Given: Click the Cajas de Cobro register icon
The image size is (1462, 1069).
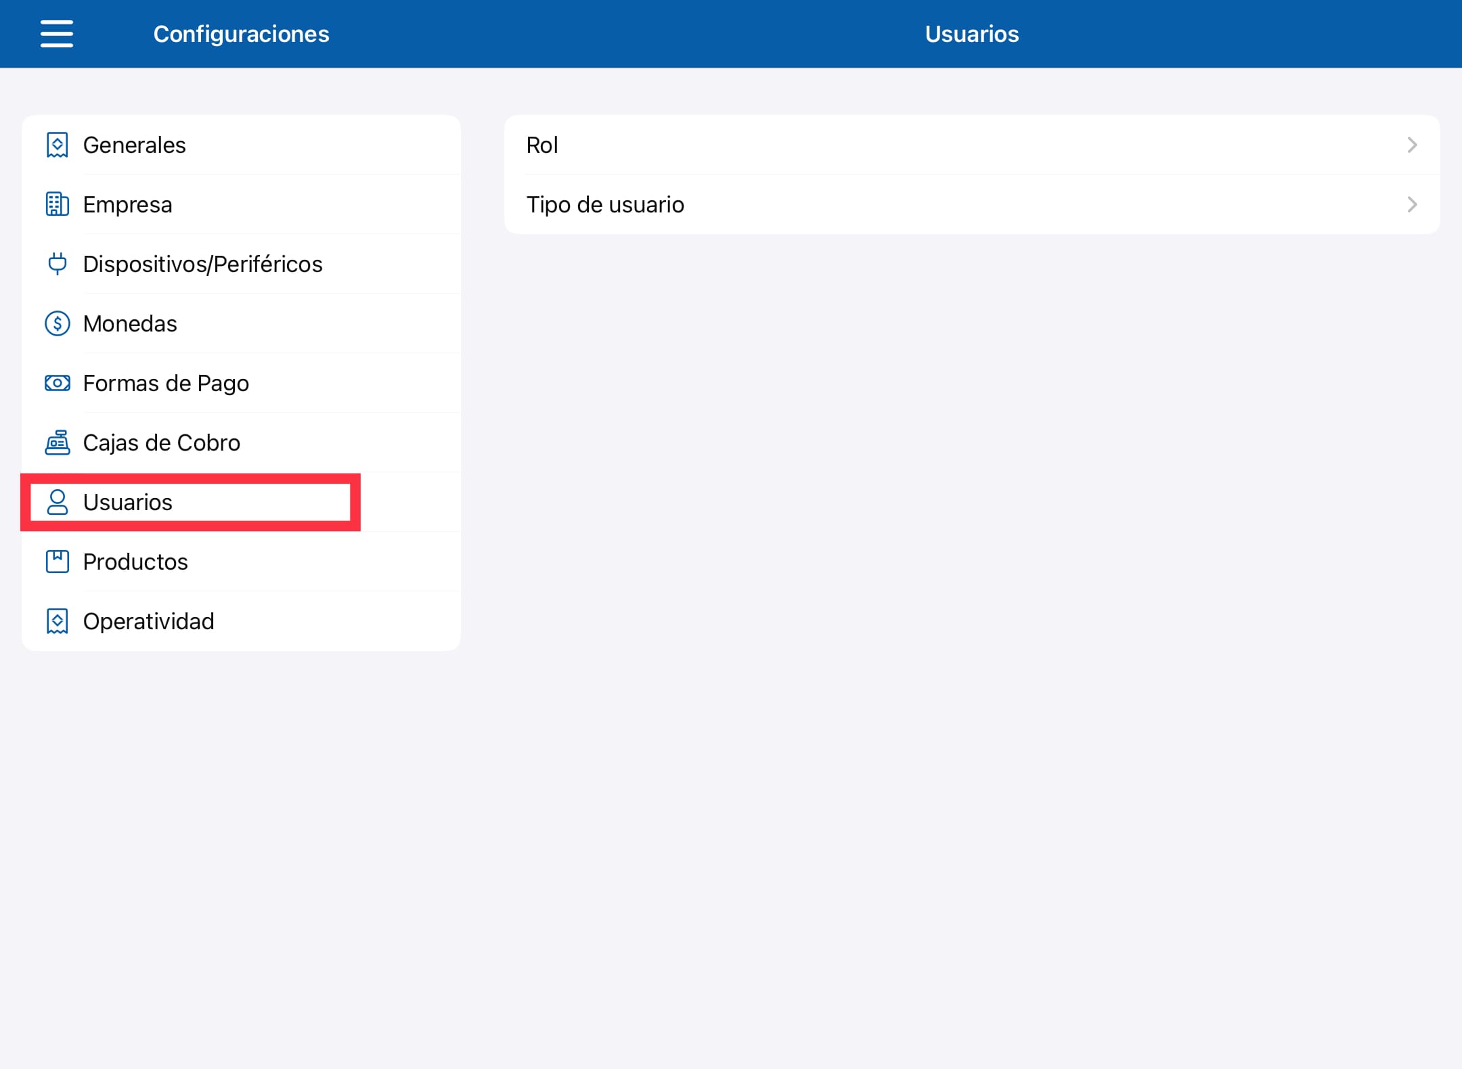Looking at the screenshot, I should [58, 442].
